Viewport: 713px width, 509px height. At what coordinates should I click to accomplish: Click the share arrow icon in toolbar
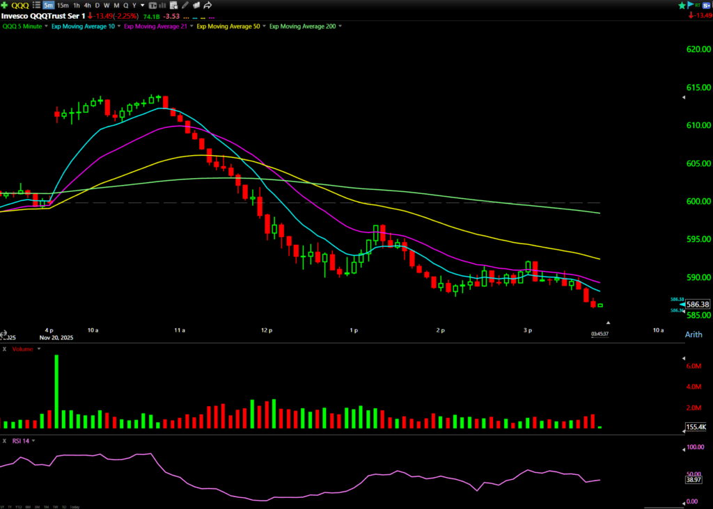pyautogui.click(x=208, y=6)
